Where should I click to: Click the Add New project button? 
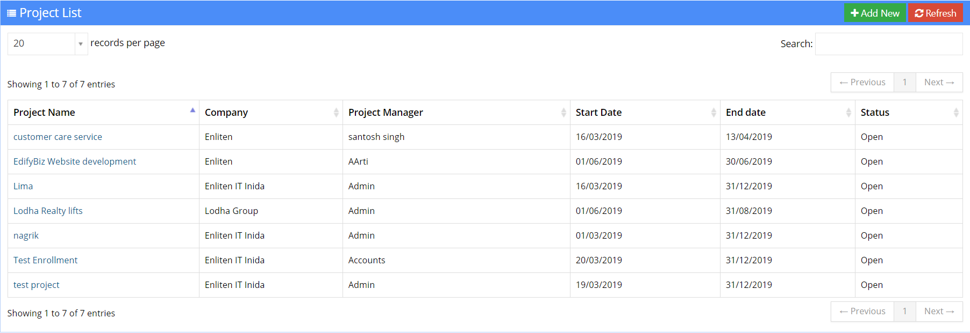pyautogui.click(x=875, y=13)
